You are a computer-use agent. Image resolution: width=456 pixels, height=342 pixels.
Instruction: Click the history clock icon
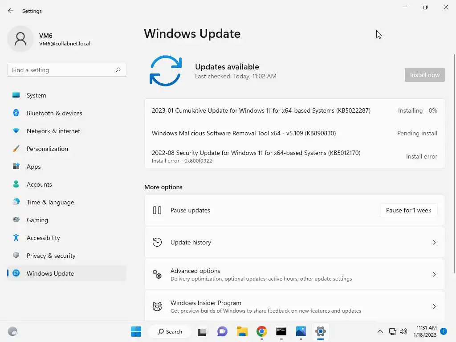click(157, 242)
